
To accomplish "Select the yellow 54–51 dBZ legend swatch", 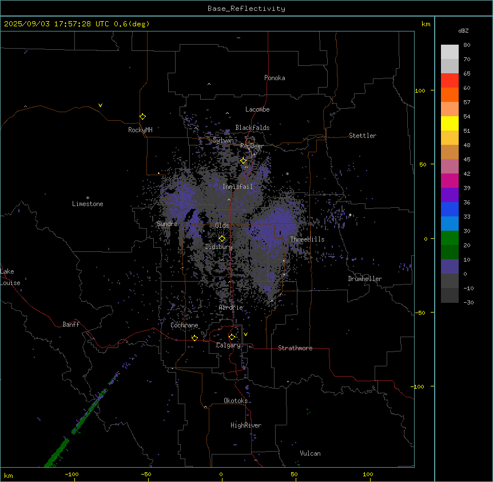I will pyautogui.click(x=450, y=123).
